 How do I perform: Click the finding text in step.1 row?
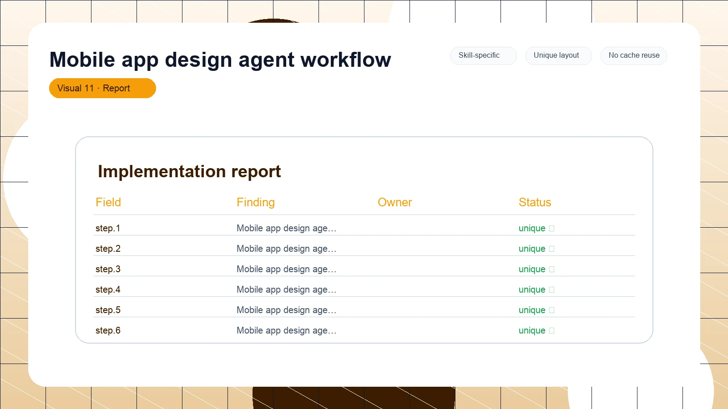click(287, 228)
